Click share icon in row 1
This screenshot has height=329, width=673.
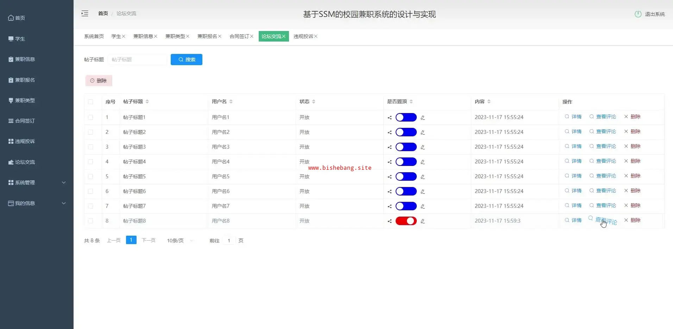point(390,118)
